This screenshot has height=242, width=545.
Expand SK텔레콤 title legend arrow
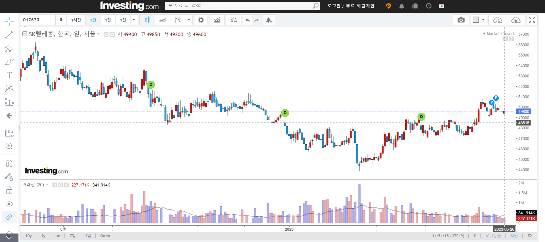coord(98,34)
